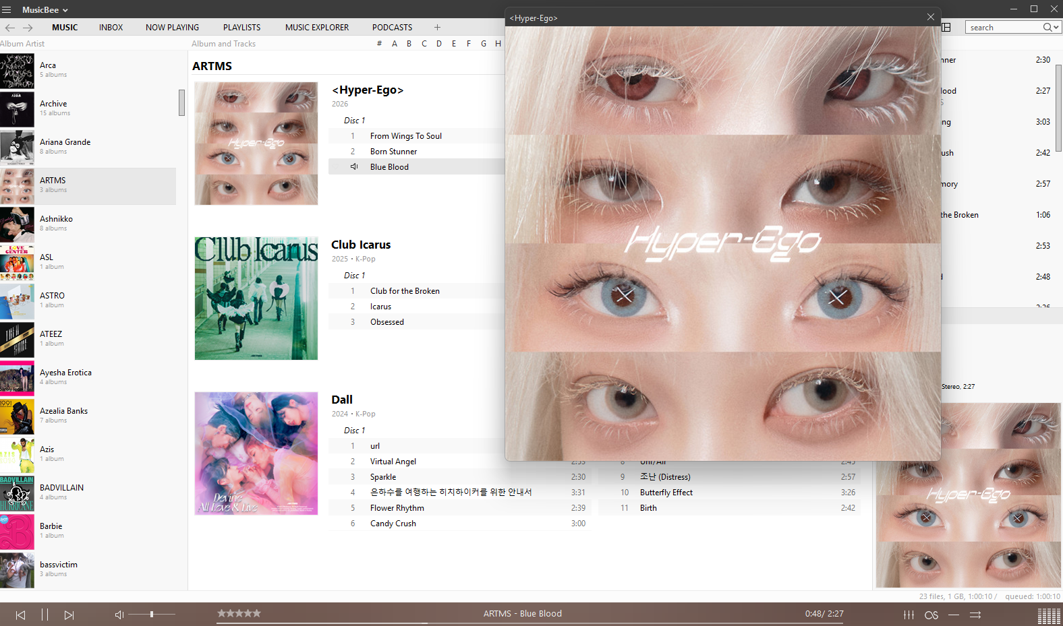This screenshot has height=626, width=1063.
Task: Open the visualizer bars icon in the player bar
Action: click(x=1049, y=615)
